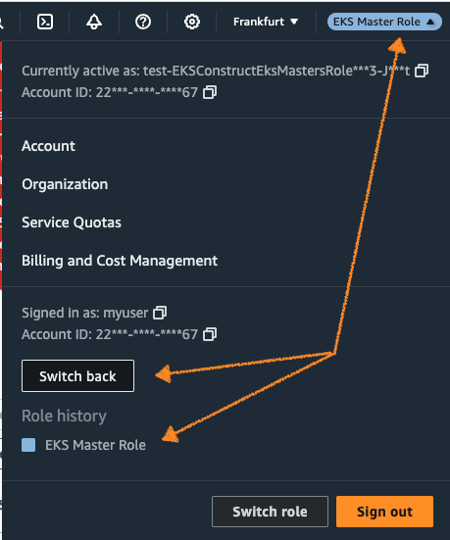Click the blue role color swatch
Image resolution: width=450 pixels, height=540 pixels.
pyautogui.click(x=28, y=445)
